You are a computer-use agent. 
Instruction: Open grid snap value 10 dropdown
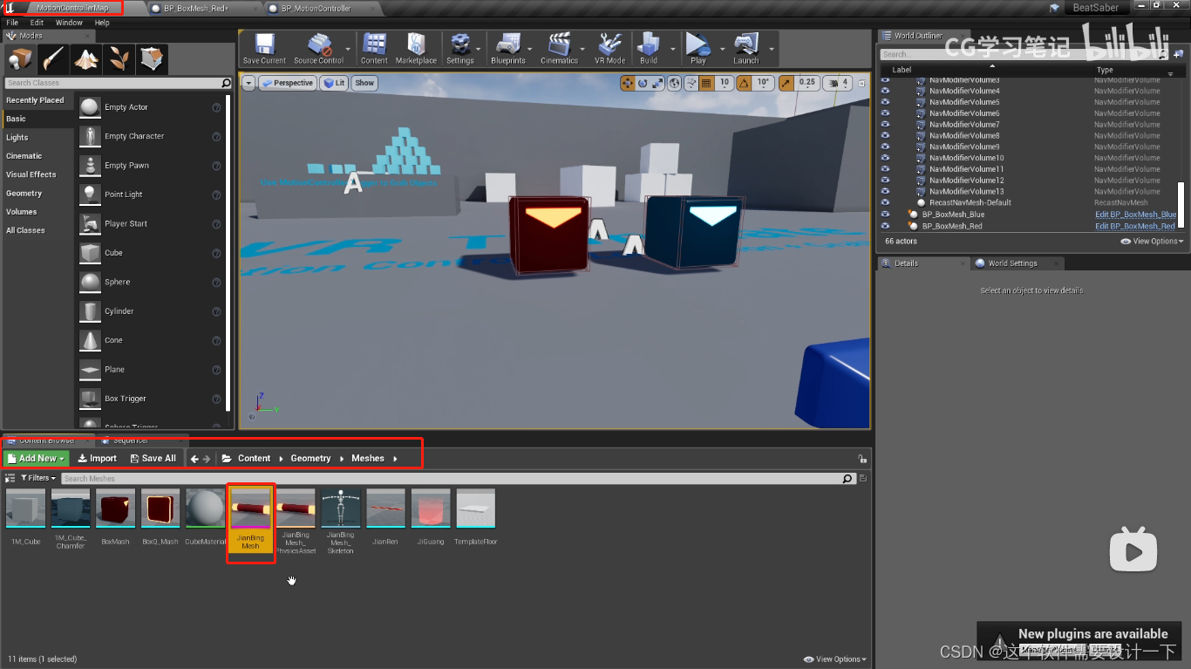coord(725,83)
